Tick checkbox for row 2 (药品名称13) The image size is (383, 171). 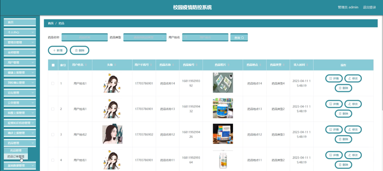(53, 109)
